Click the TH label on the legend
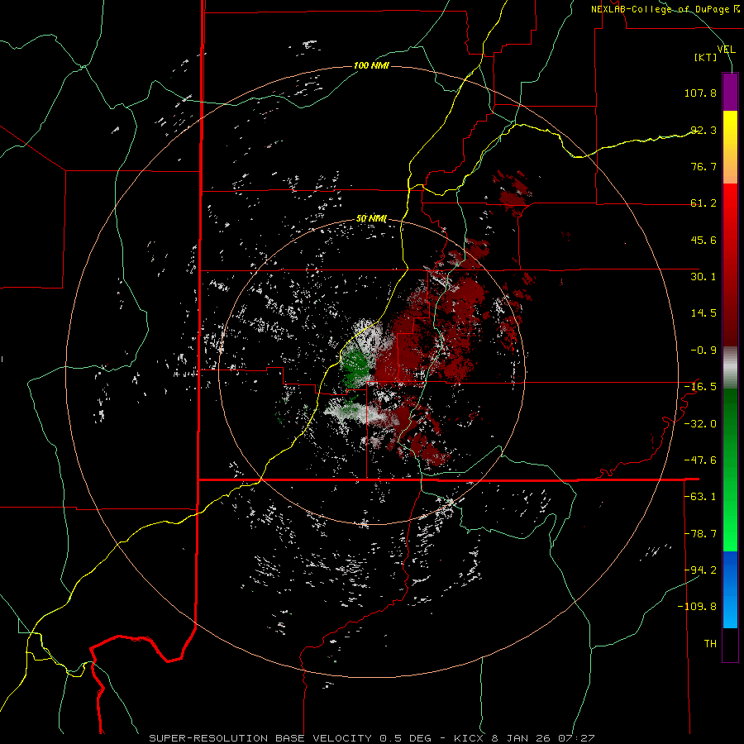The width and height of the screenshot is (744, 744). click(x=710, y=644)
